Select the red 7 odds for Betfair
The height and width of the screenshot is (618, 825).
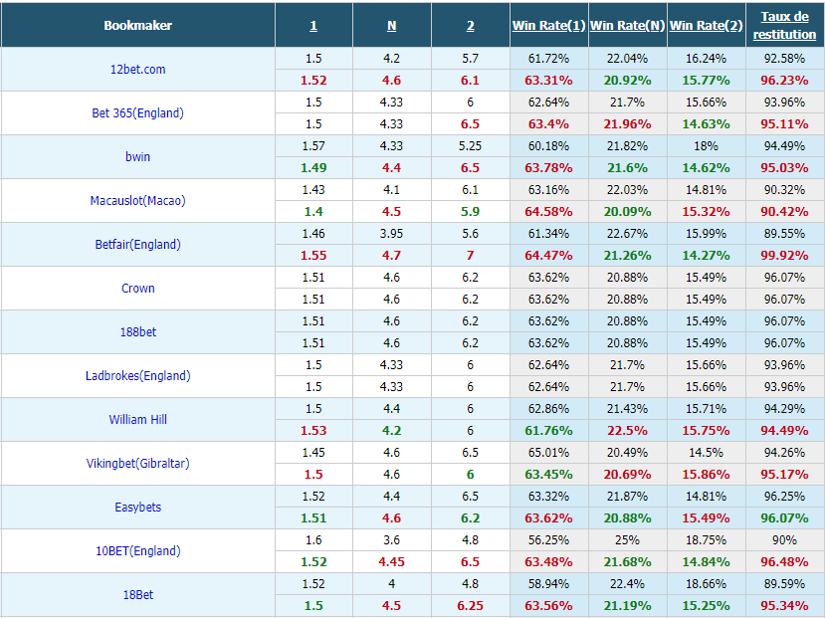tap(471, 256)
